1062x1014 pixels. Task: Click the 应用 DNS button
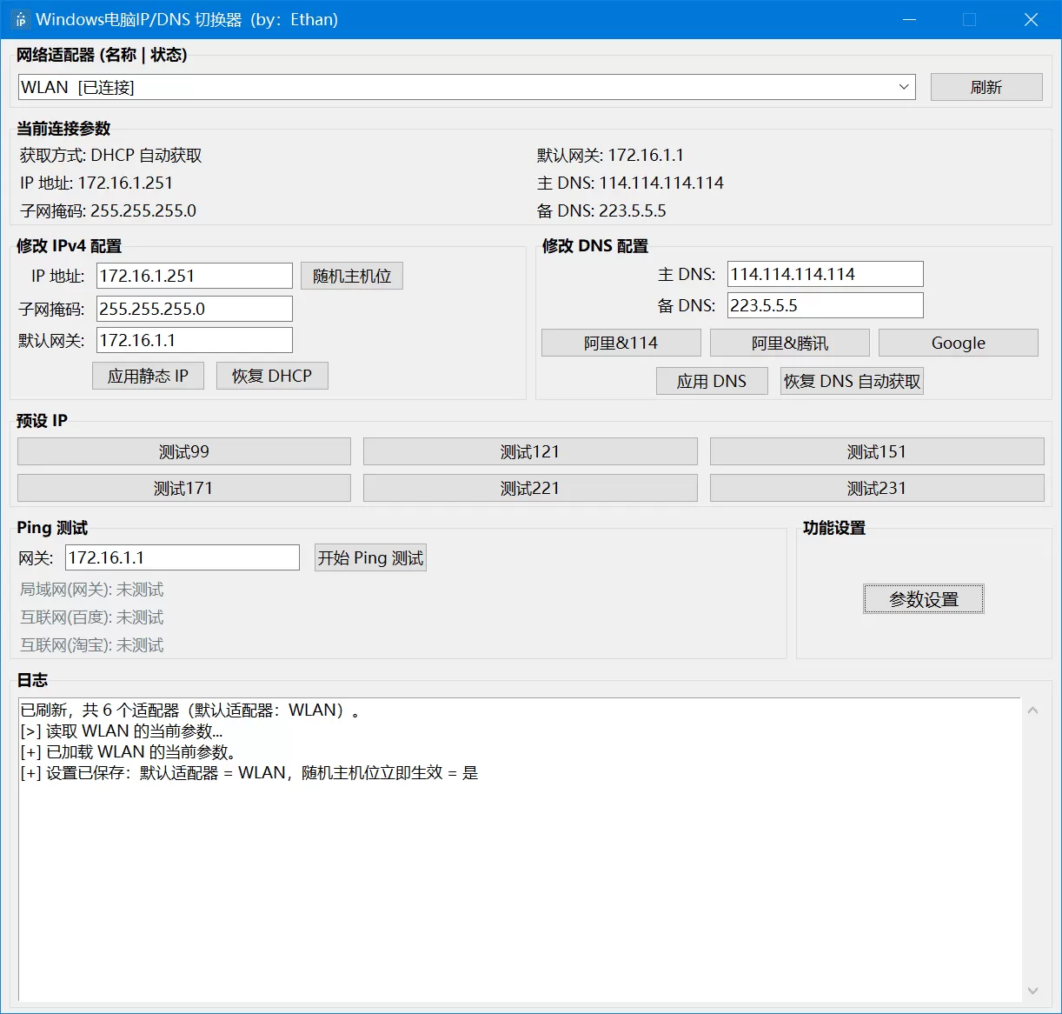point(712,381)
